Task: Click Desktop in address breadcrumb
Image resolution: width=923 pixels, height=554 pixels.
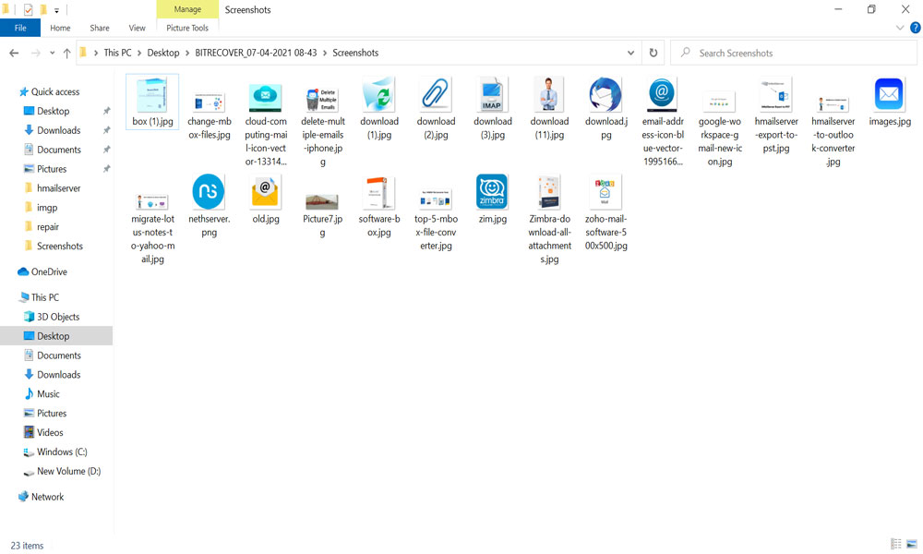Action: (163, 53)
